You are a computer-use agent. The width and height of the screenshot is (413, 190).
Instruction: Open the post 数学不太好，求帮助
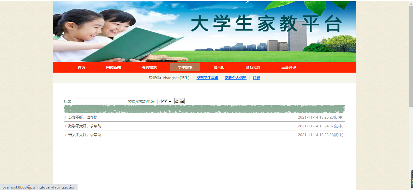pos(85,126)
